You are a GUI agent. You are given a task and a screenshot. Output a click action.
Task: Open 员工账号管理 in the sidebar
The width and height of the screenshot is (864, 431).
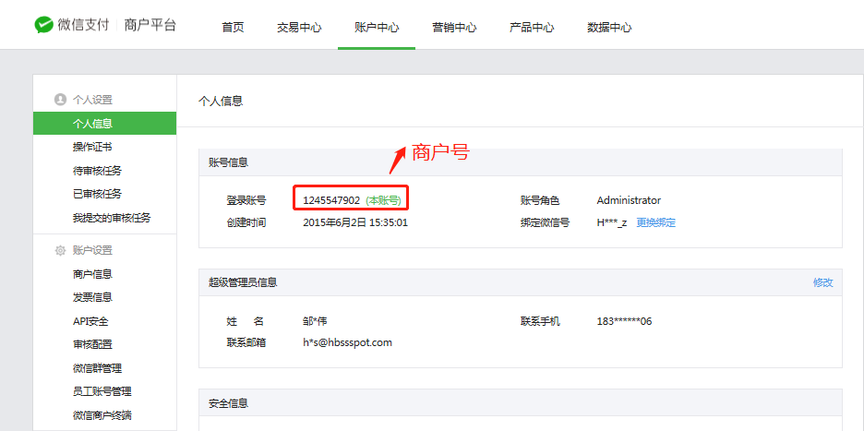point(102,391)
